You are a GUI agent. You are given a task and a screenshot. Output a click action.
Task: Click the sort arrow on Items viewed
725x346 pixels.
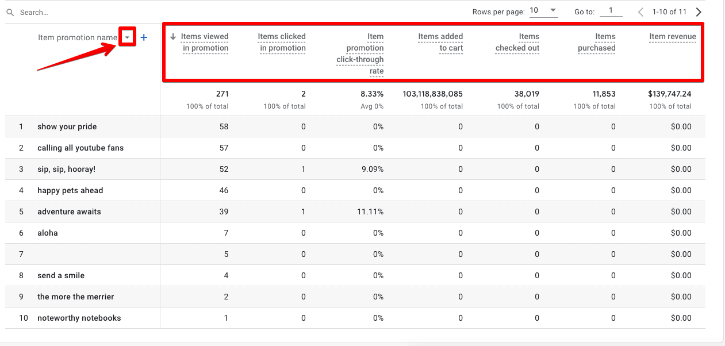[173, 37]
